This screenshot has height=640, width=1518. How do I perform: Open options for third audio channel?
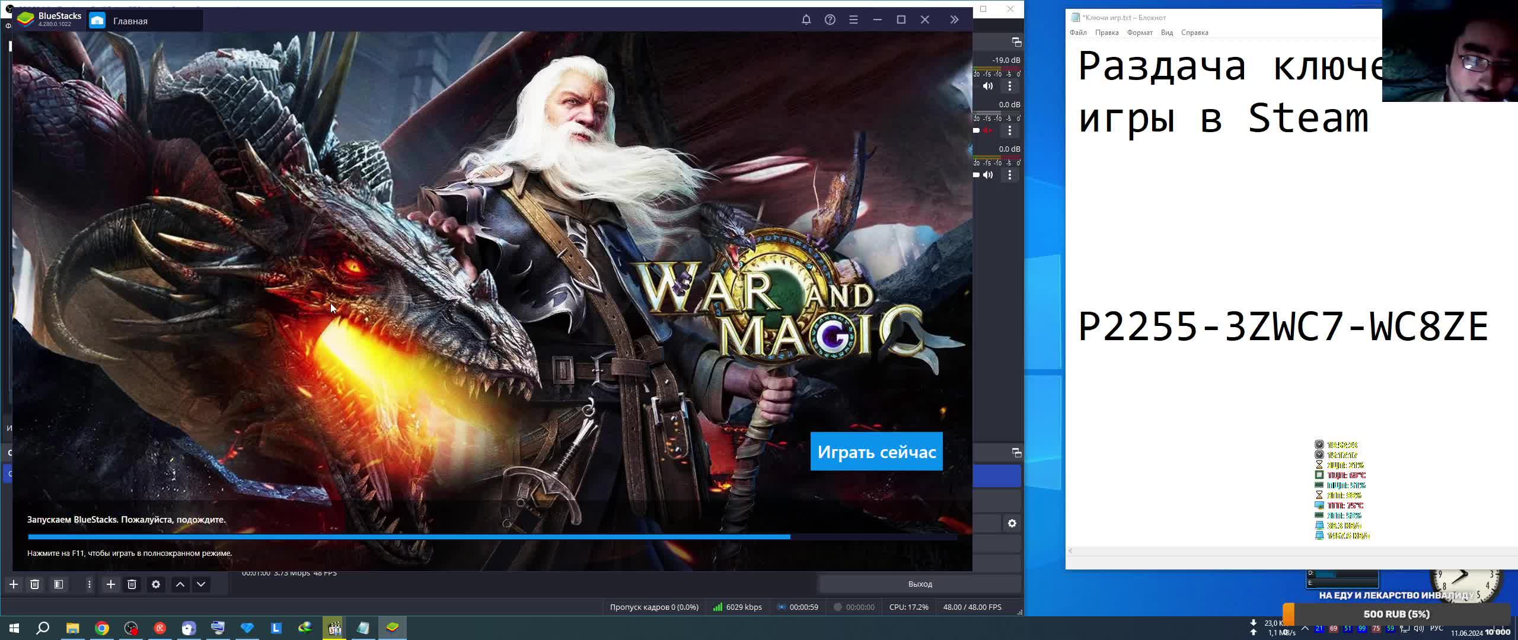click(1010, 175)
